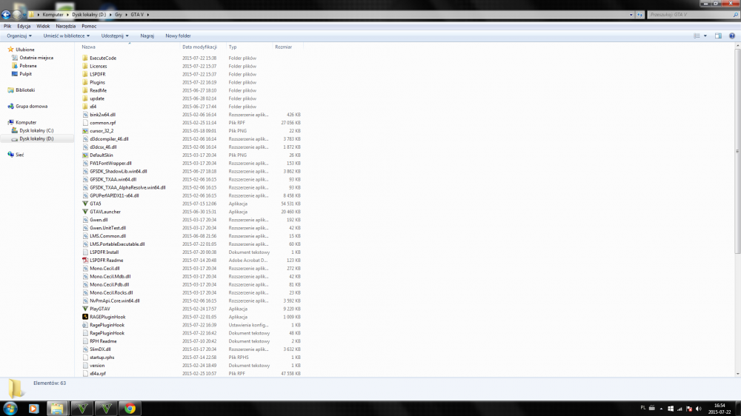Switch to the Explorer taskbar icon
Viewport: 741px width, 416px height.
click(x=57, y=409)
